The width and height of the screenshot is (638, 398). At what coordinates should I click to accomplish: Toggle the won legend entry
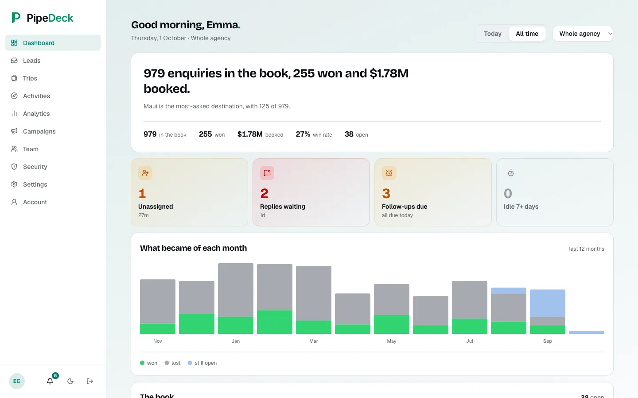click(148, 363)
